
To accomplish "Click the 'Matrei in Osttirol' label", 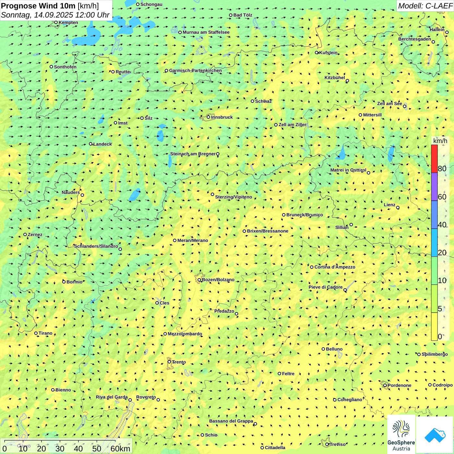I will pos(348,170).
